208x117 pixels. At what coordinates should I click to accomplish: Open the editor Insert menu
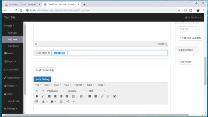tap(57, 85)
